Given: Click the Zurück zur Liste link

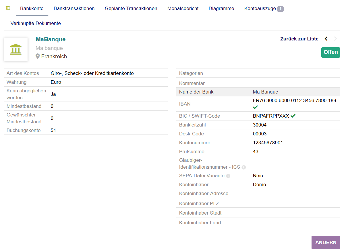Looking at the screenshot, I should pyautogui.click(x=299, y=39).
